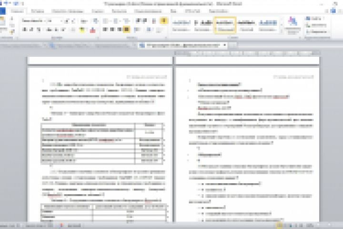Click the Text Highlight Color marker icon

[x=82, y=30]
